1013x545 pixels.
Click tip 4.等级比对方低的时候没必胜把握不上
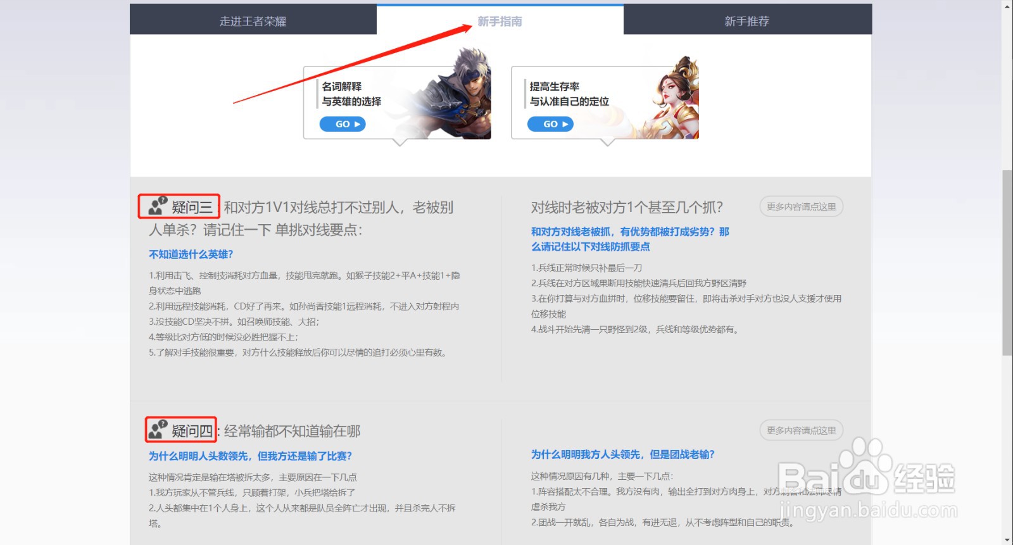tap(223, 337)
